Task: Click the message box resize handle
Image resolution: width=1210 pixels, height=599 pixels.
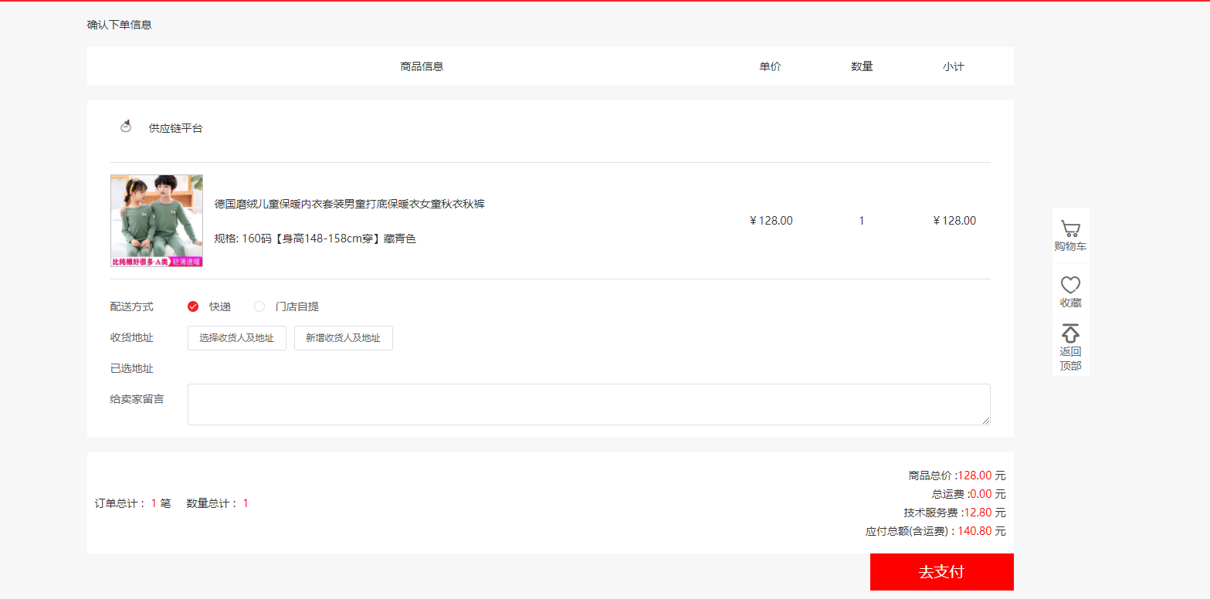Action: pyautogui.click(x=985, y=420)
